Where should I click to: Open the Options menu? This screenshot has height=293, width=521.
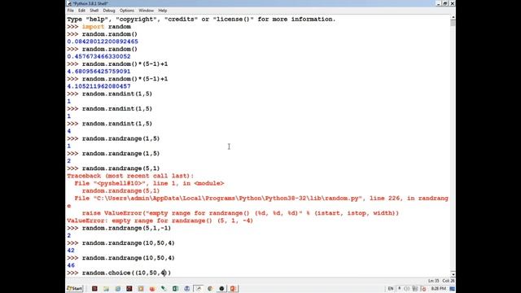[x=127, y=11]
